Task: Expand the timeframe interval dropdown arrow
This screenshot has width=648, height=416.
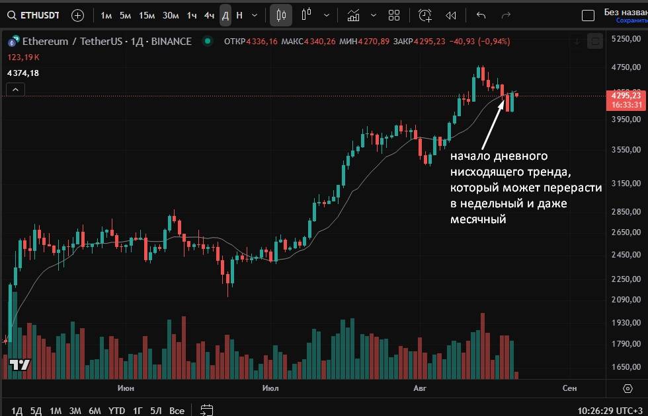Action: point(255,15)
